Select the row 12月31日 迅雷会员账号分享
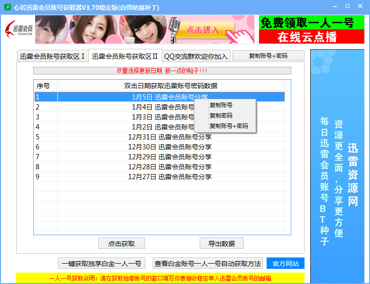Screen dimensions: 370x284 point(159,137)
